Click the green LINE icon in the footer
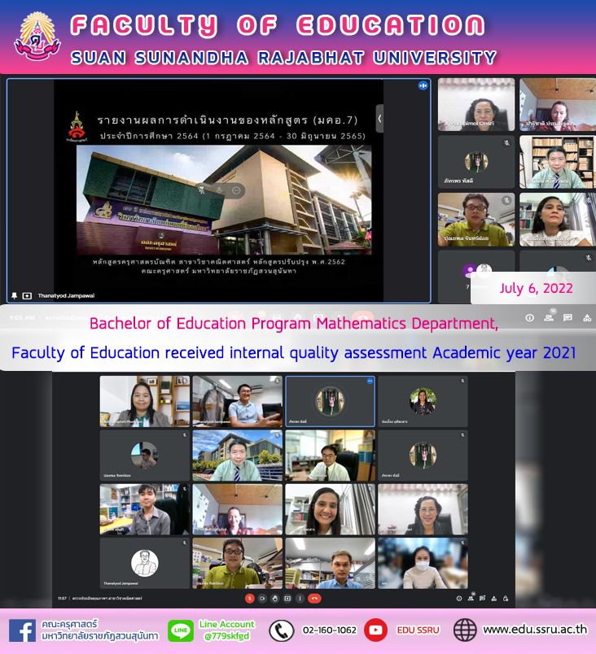Image resolution: width=596 pixels, height=654 pixels. pyautogui.click(x=180, y=630)
